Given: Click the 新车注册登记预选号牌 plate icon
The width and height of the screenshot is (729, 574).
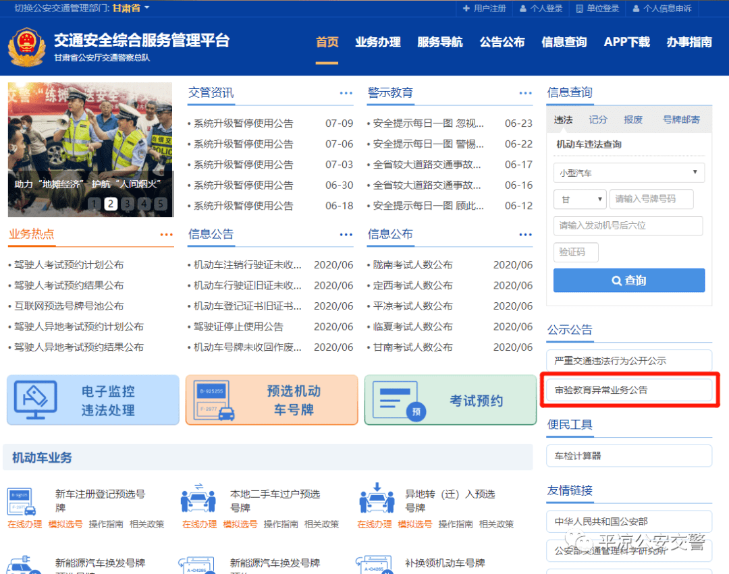Looking at the screenshot, I should pyautogui.click(x=22, y=502).
